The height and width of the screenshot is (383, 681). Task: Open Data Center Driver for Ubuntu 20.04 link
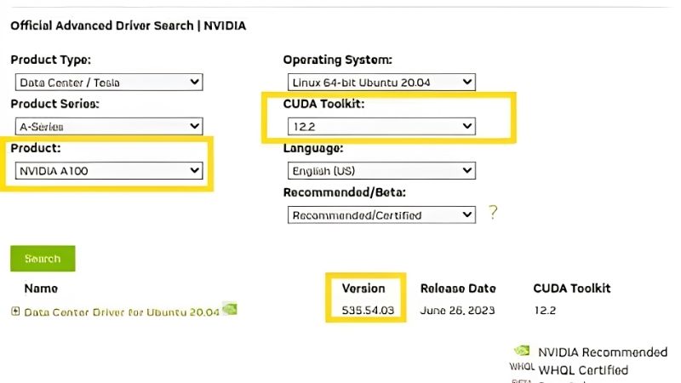click(x=122, y=312)
